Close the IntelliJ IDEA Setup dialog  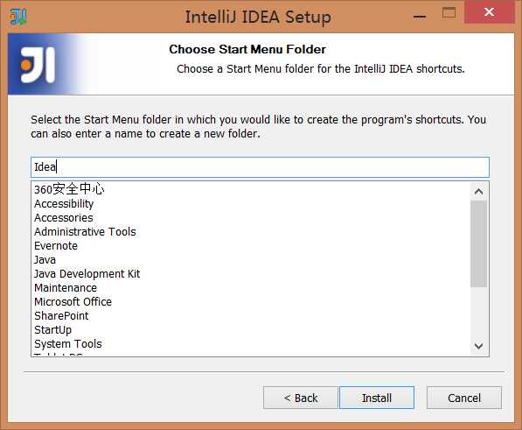pyautogui.click(x=489, y=12)
